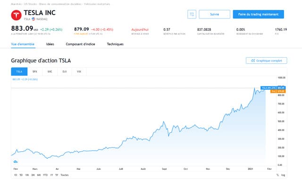Select the IXIC chart tab
This screenshot has height=181, width=302.
coord(50,71)
